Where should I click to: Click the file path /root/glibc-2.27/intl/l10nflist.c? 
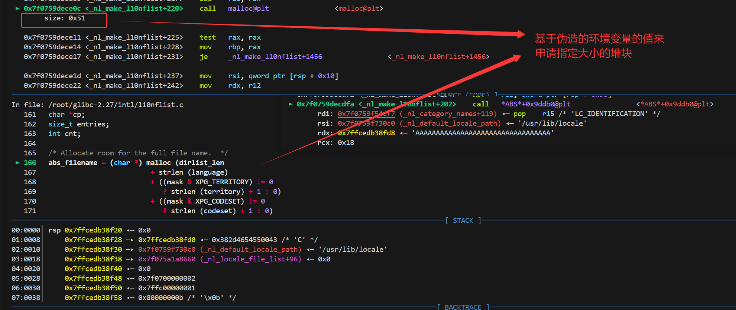[x=116, y=105]
